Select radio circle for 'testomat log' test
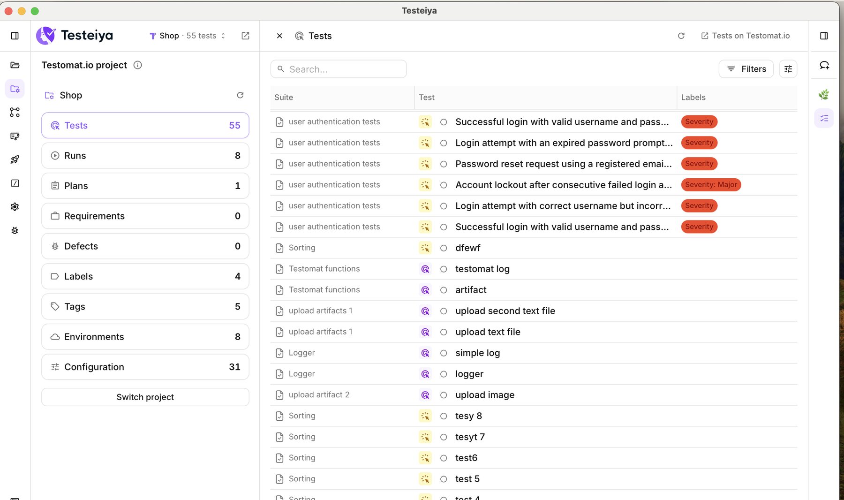 point(444,269)
